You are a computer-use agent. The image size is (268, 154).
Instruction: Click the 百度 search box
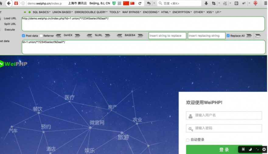point(179,3)
